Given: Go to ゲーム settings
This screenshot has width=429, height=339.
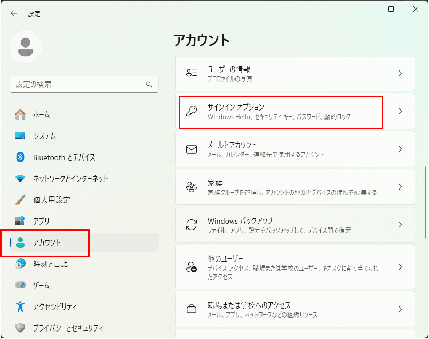Looking at the screenshot, I should click(41, 285).
